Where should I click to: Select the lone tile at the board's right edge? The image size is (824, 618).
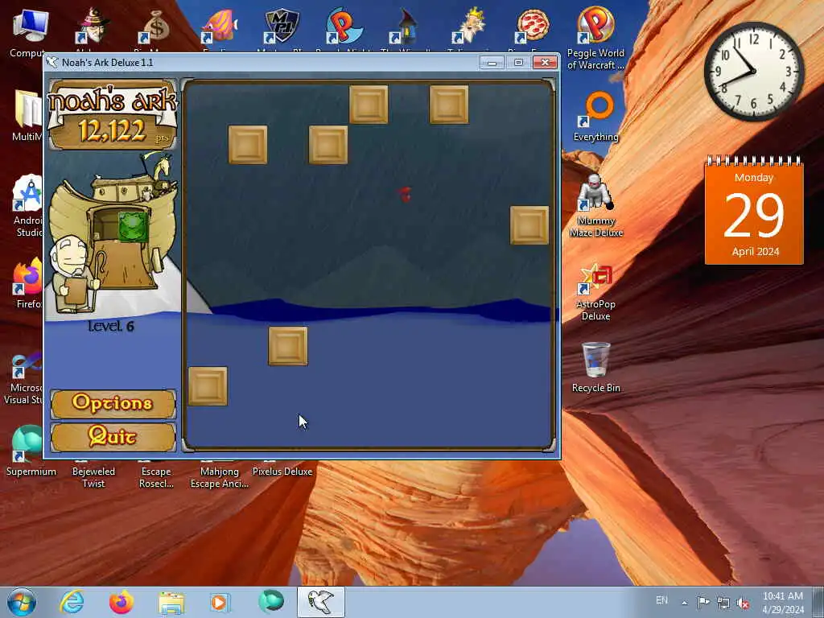[529, 225]
